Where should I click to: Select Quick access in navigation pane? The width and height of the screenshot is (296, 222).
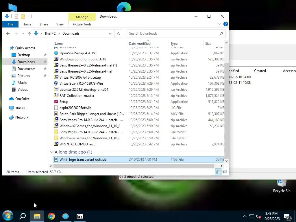click(x=25, y=48)
